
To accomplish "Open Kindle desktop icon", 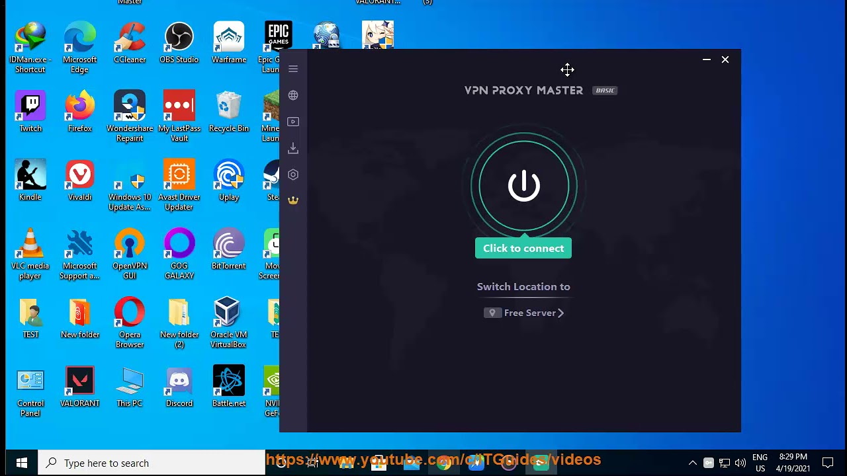I will tap(30, 180).
